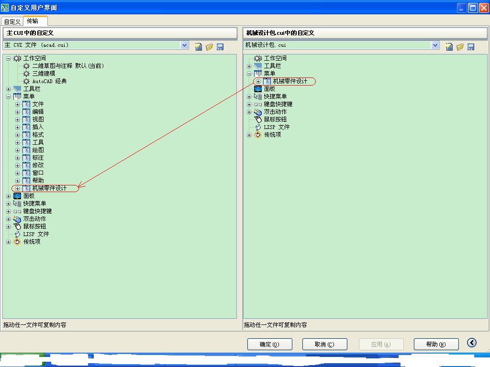Collapse 菜单 node in right tree
490x367 pixels.
tap(249, 74)
